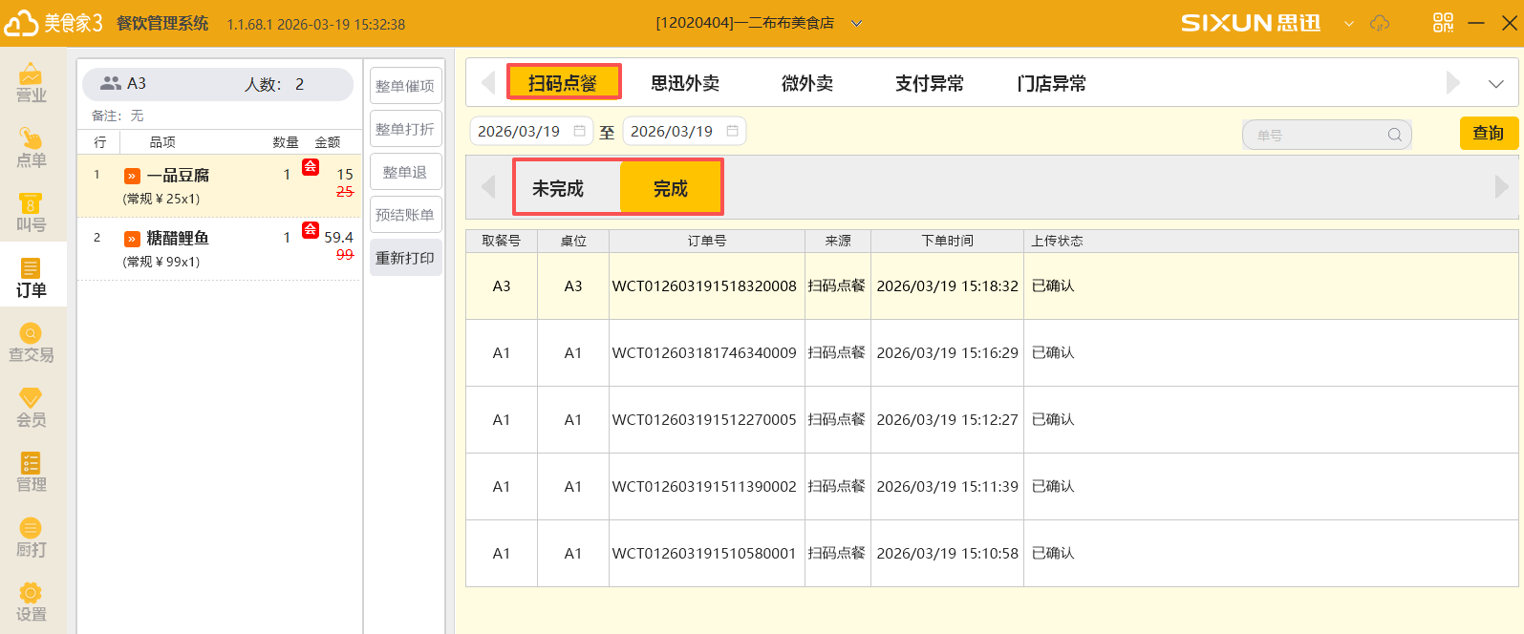Switch to the 思迅外卖 tab
The image size is (1524, 634).
pos(685,83)
